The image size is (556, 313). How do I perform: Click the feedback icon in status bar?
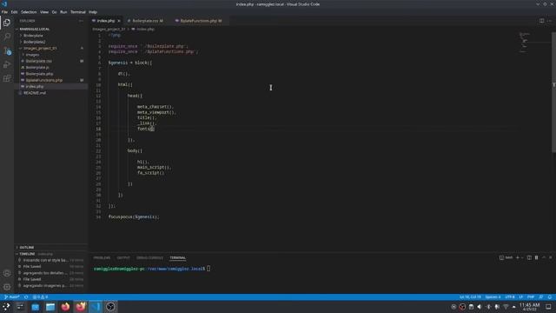pos(540,297)
